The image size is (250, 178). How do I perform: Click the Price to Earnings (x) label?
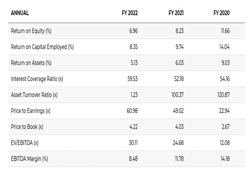[x=31, y=111]
